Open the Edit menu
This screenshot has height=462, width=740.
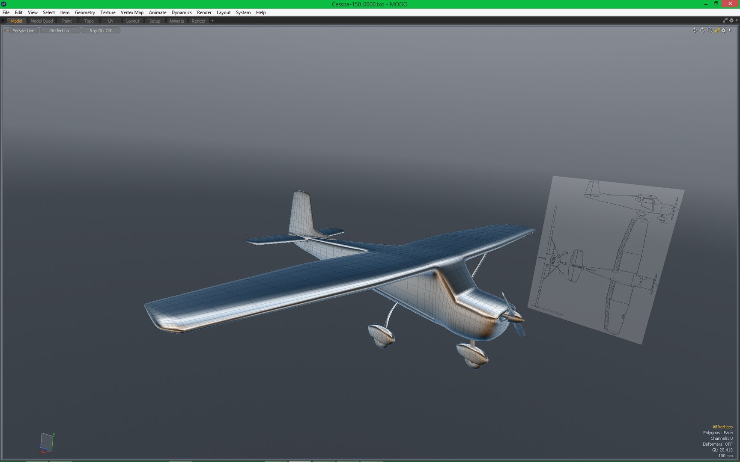[x=18, y=12]
